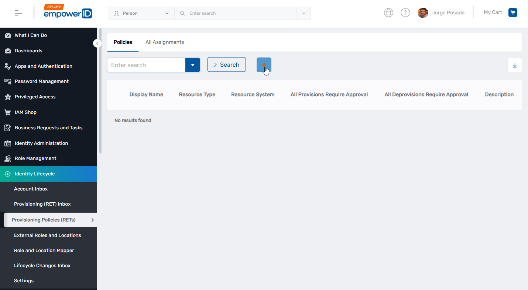Select the IAM Shop sidebar icon
This screenshot has height=290, width=528.
coord(7,112)
